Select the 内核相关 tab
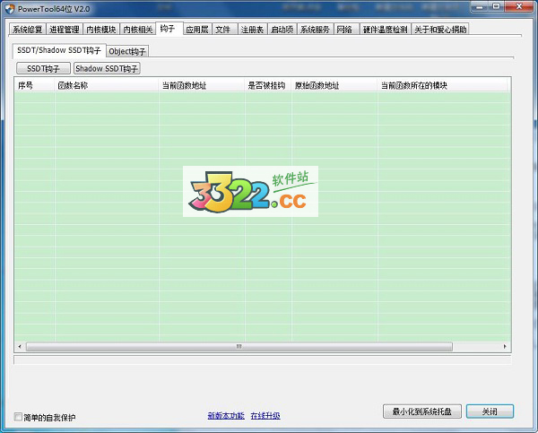 click(x=138, y=30)
